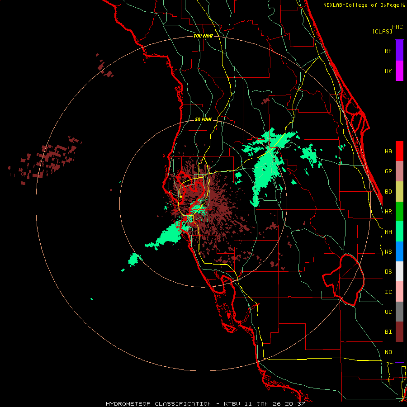Click the blue WS legend color swatch
The width and height of the screenshot is (407, 407).
(x=399, y=251)
